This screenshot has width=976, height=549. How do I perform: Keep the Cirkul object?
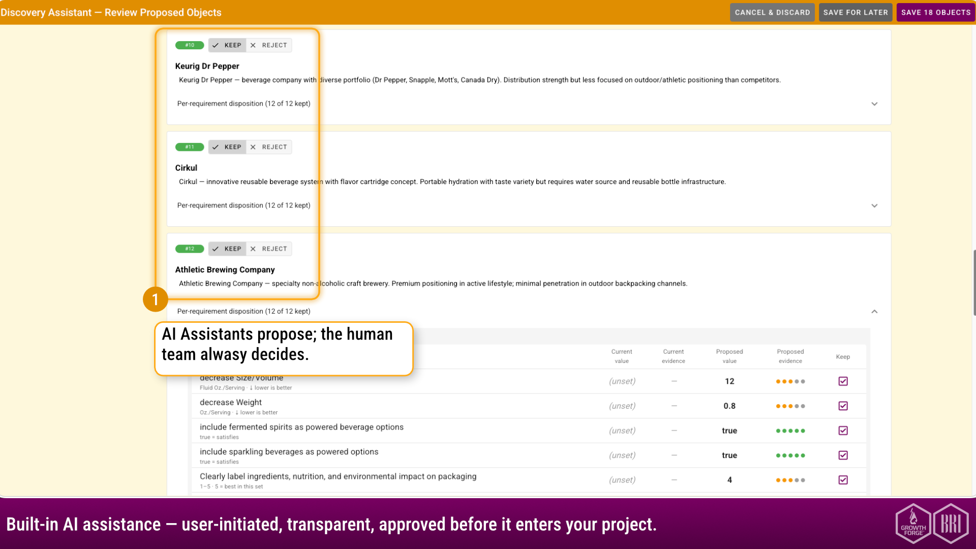(x=227, y=147)
